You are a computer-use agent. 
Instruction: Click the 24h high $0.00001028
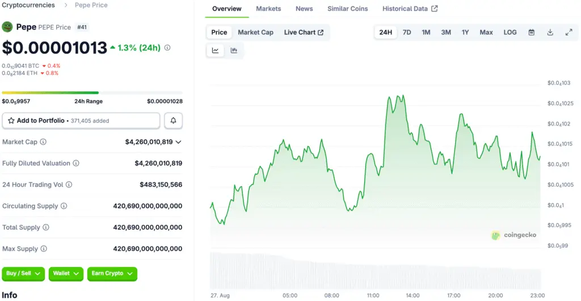(165, 101)
